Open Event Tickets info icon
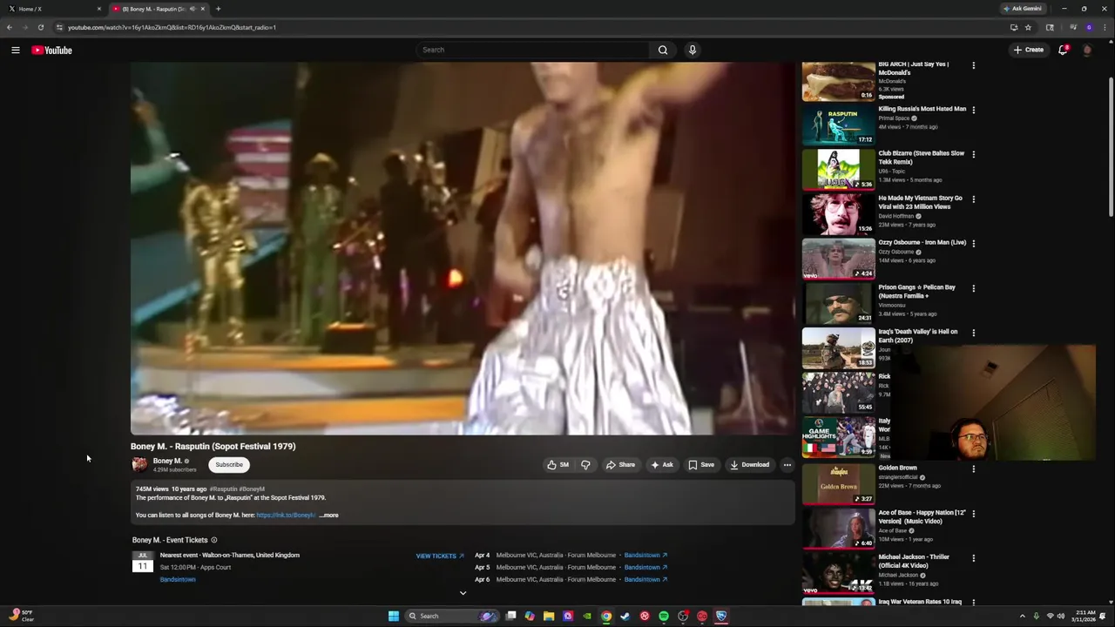The width and height of the screenshot is (1115, 627). [x=213, y=540]
